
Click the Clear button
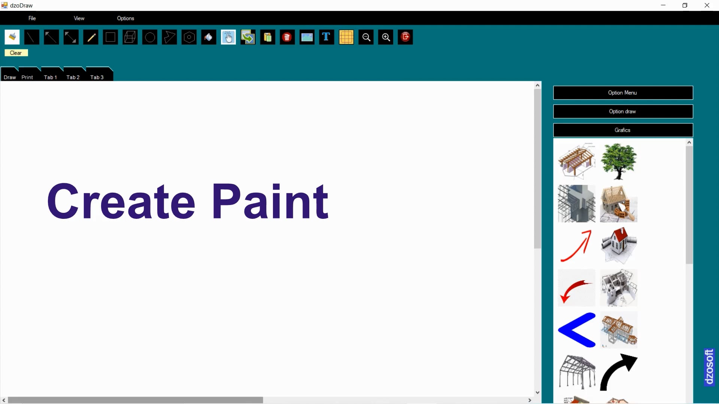[16, 53]
